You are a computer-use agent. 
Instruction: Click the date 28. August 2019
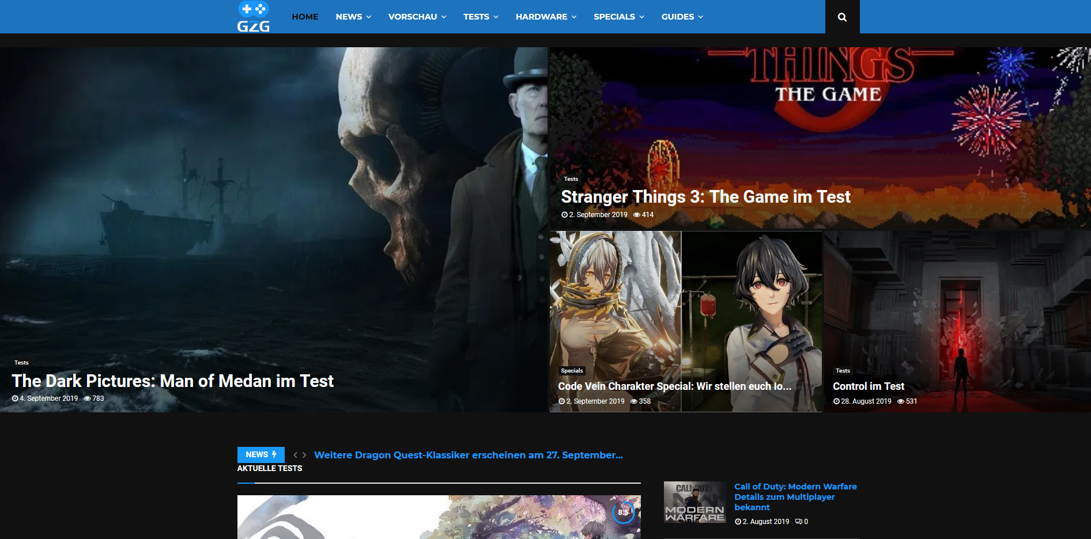coord(862,401)
